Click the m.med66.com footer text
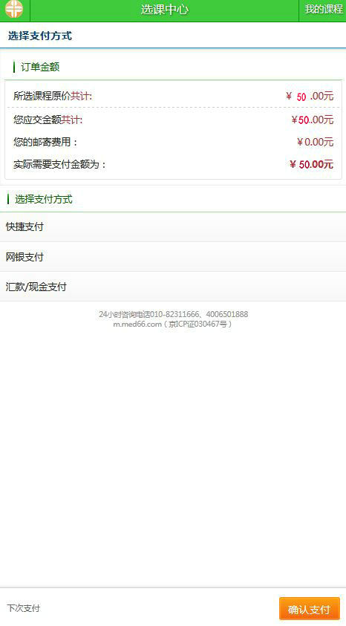This screenshot has width=346, height=626. click(x=172, y=325)
